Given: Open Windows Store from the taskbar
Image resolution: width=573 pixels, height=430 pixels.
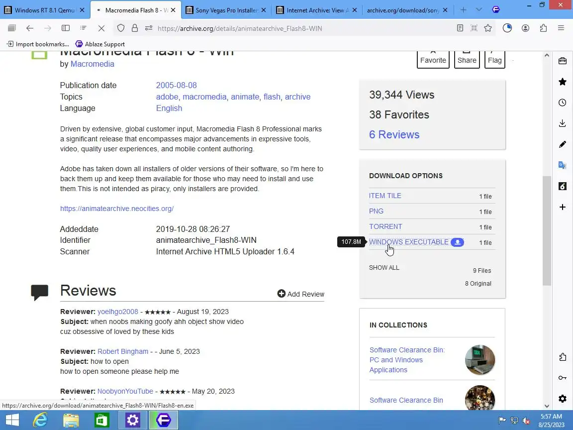Looking at the screenshot, I should point(101,420).
